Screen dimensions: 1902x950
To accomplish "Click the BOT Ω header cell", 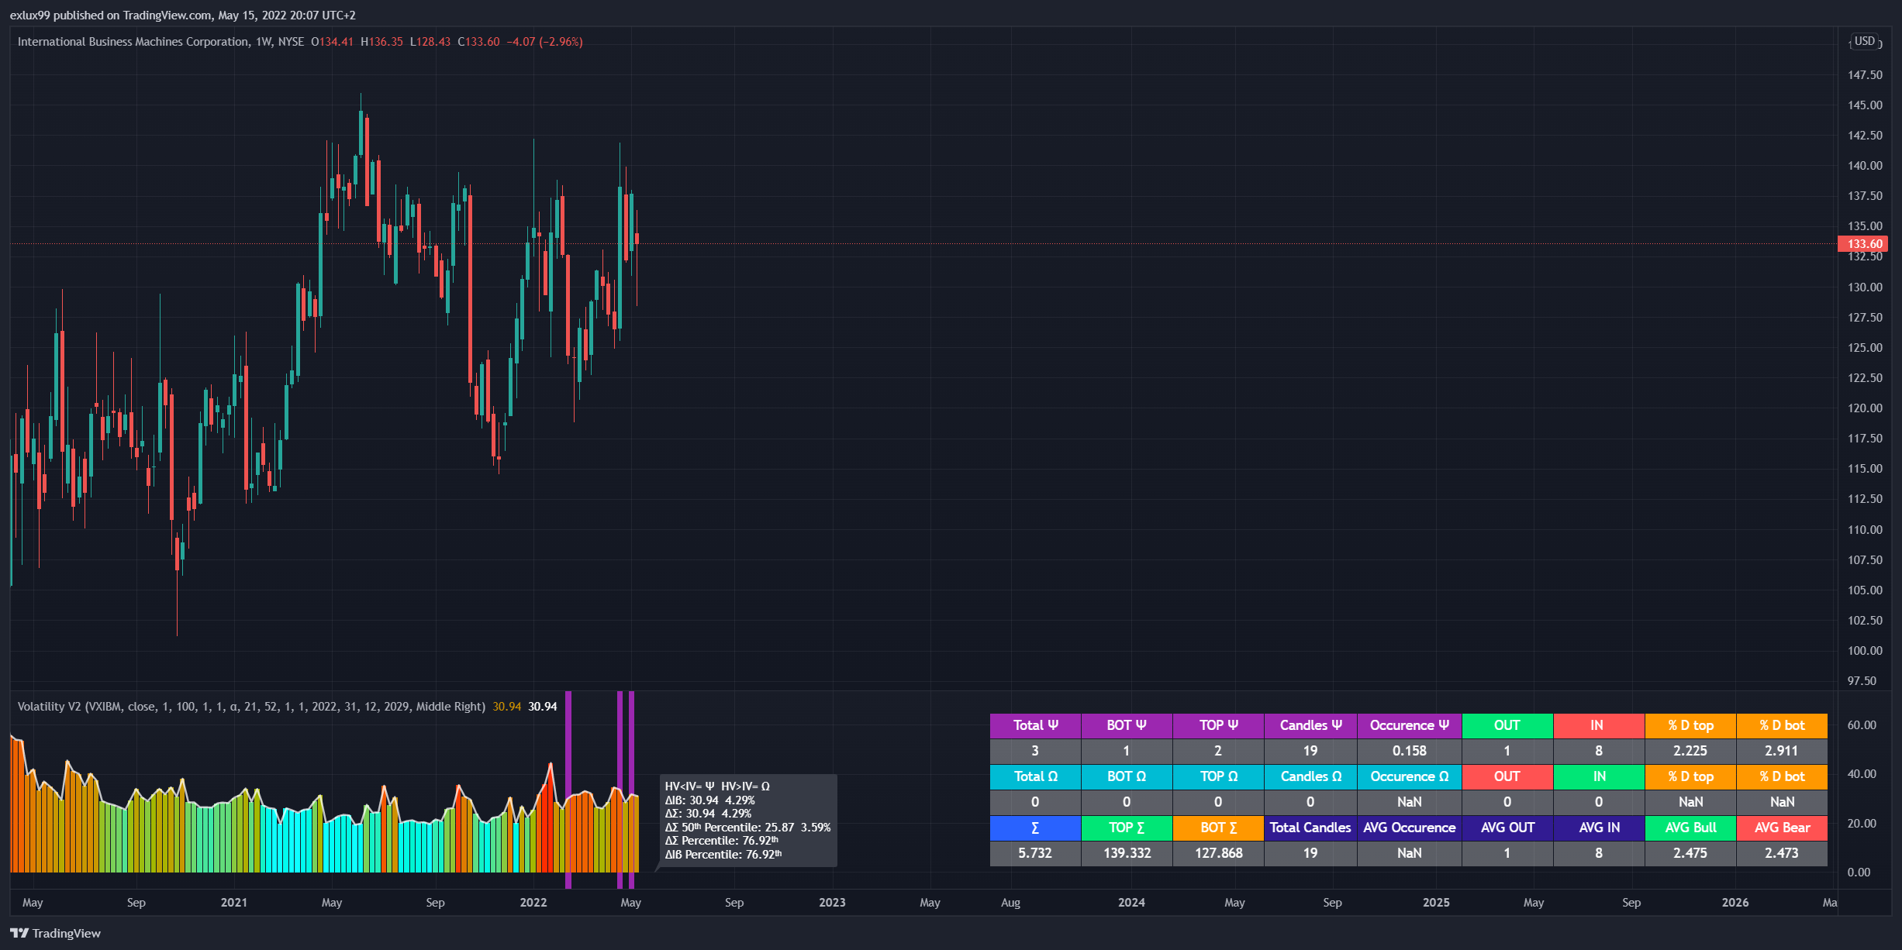I will pos(1127,777).
